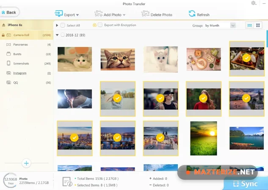
Task: Select the blue lake with boat photo
Action: click(x=247, y=138)
